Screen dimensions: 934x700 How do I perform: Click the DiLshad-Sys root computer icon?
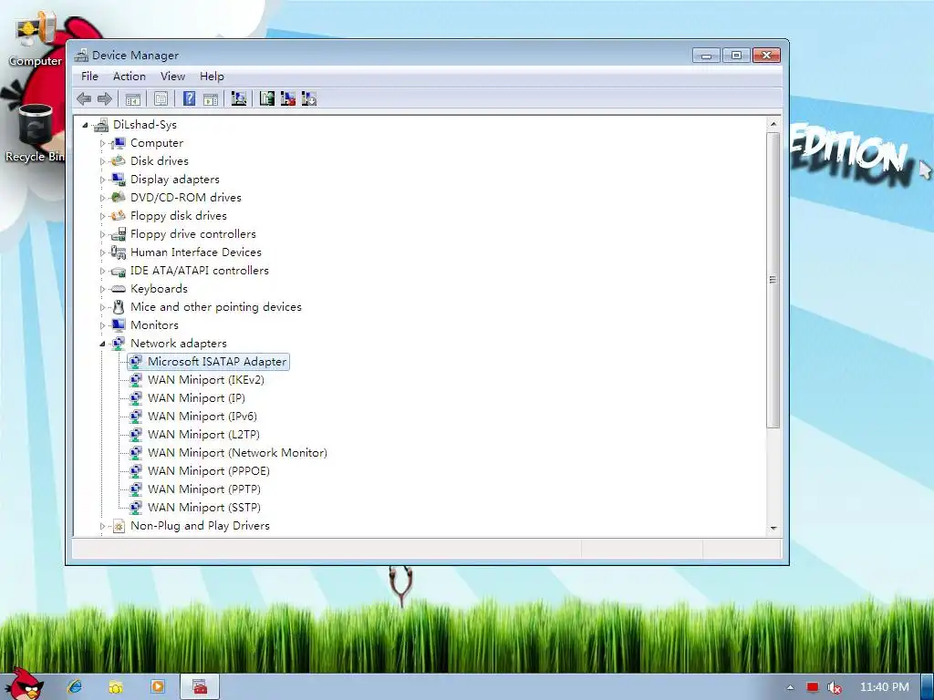100,124
